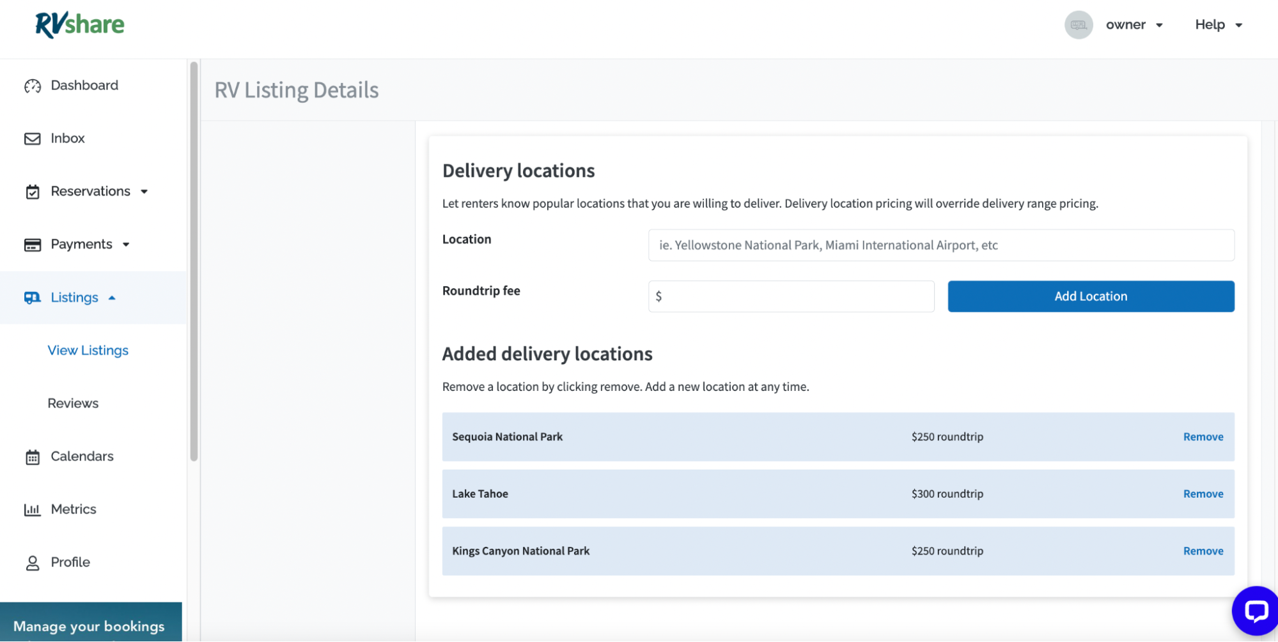The height and width of the screenshot is (642, 1278).
Task: Click the Calendars icon in sidebar
Action: [33, 456]
